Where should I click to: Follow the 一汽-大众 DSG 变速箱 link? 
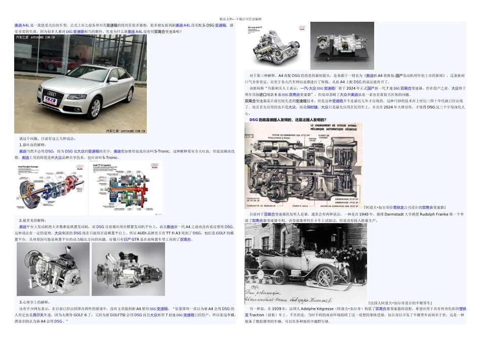click(x=317, y=89)
